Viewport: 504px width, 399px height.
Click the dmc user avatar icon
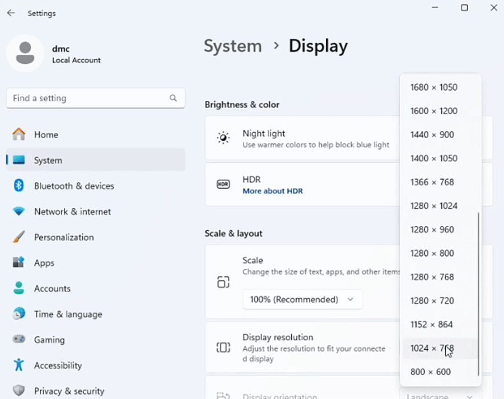coord(25,53)
